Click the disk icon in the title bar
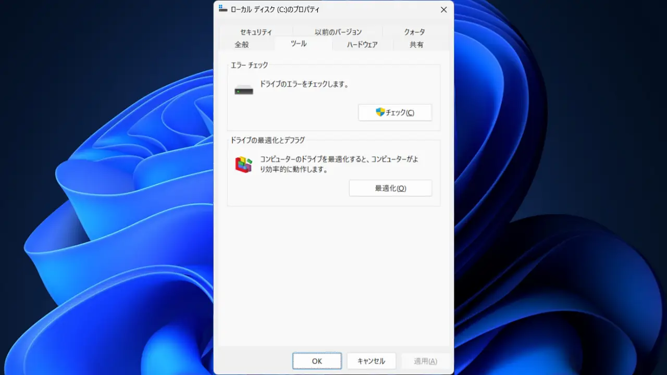 click(x=223, y=9)
